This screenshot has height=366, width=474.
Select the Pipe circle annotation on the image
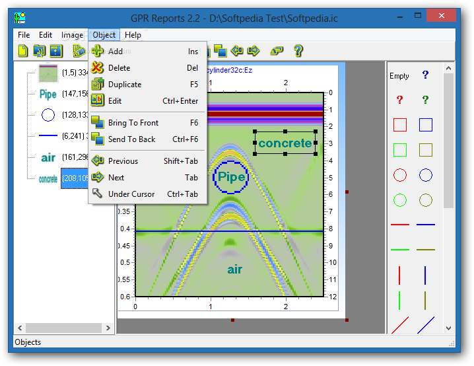[x=230, y=177]
